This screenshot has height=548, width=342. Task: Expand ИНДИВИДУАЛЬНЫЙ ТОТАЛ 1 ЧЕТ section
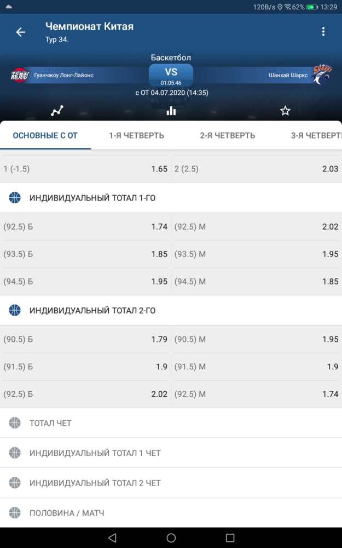pos(171,453)
